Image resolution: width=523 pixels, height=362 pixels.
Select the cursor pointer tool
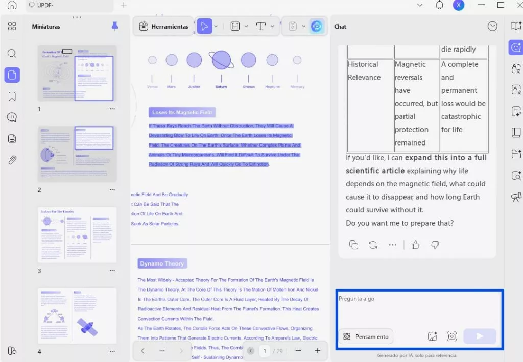[204, 27]
